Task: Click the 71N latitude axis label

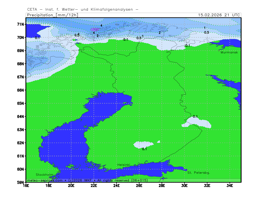Action: [20, 24]
